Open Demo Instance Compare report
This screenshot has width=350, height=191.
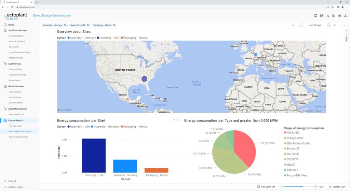tap(18, 137)
